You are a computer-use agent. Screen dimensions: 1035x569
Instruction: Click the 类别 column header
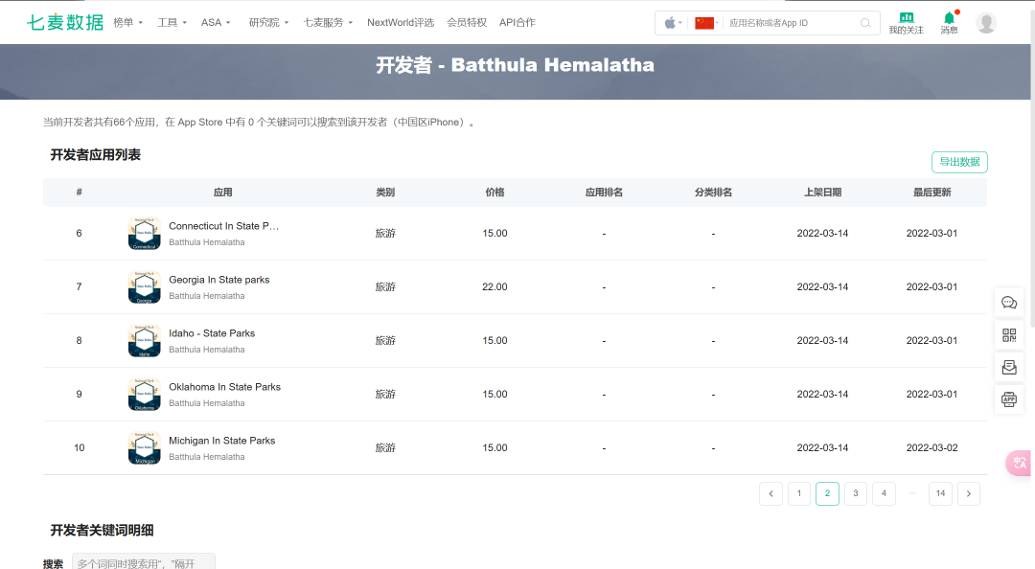pyautogui.click(x=385, y=193)
